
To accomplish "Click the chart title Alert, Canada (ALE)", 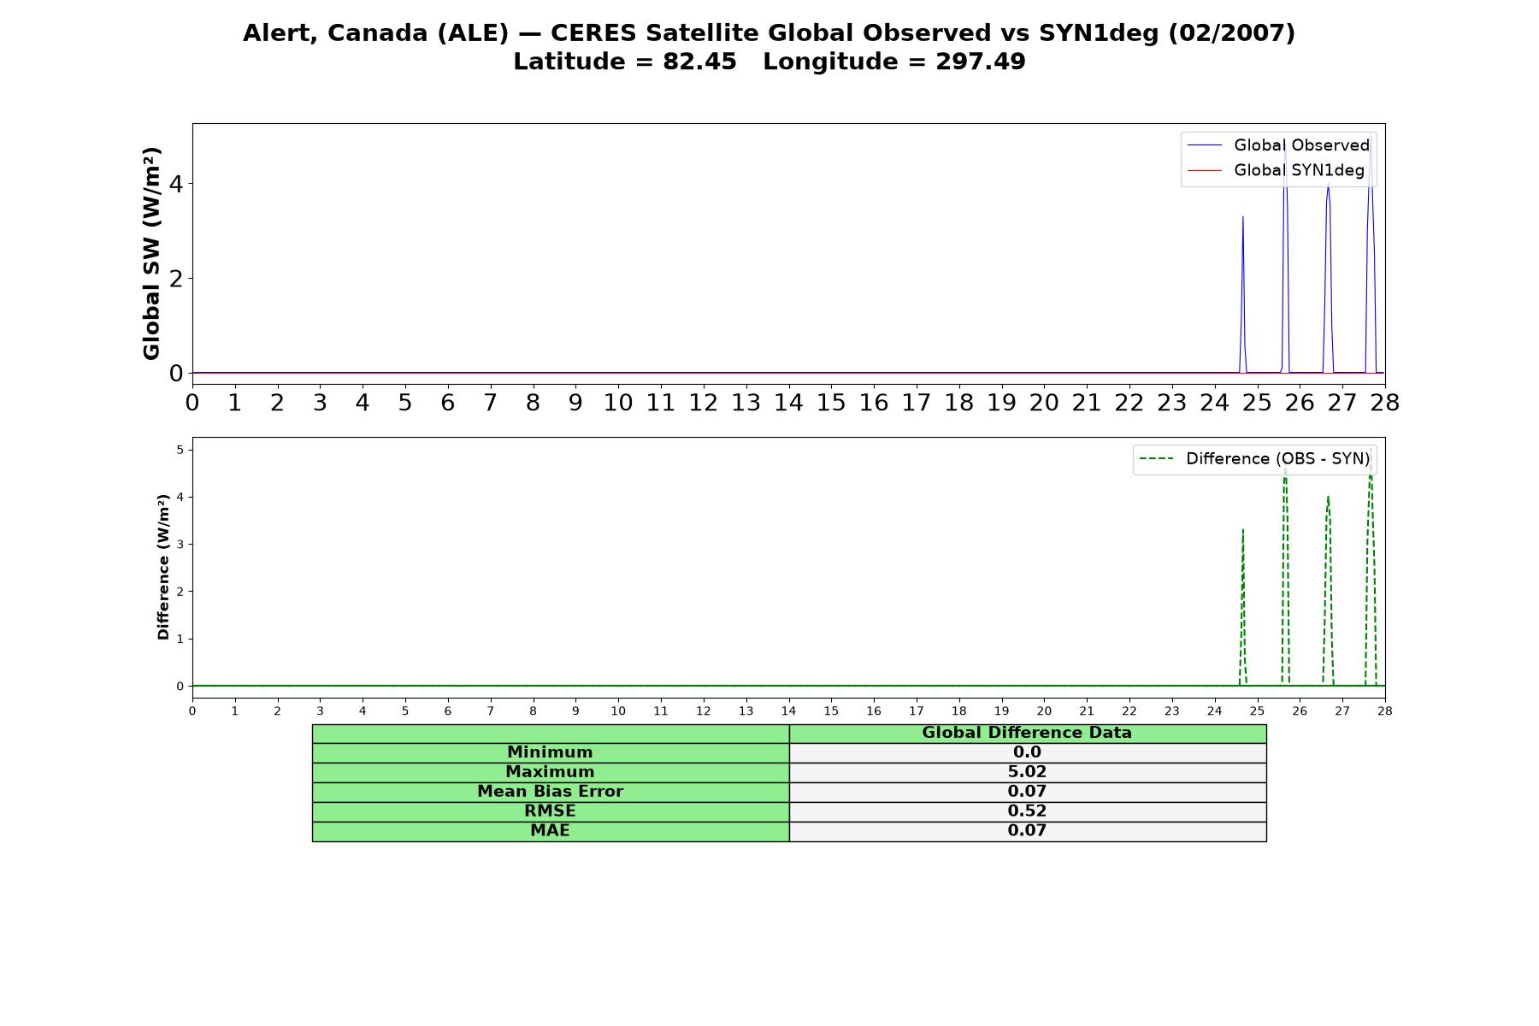I will pyautogui.click(x=375, y=33).
